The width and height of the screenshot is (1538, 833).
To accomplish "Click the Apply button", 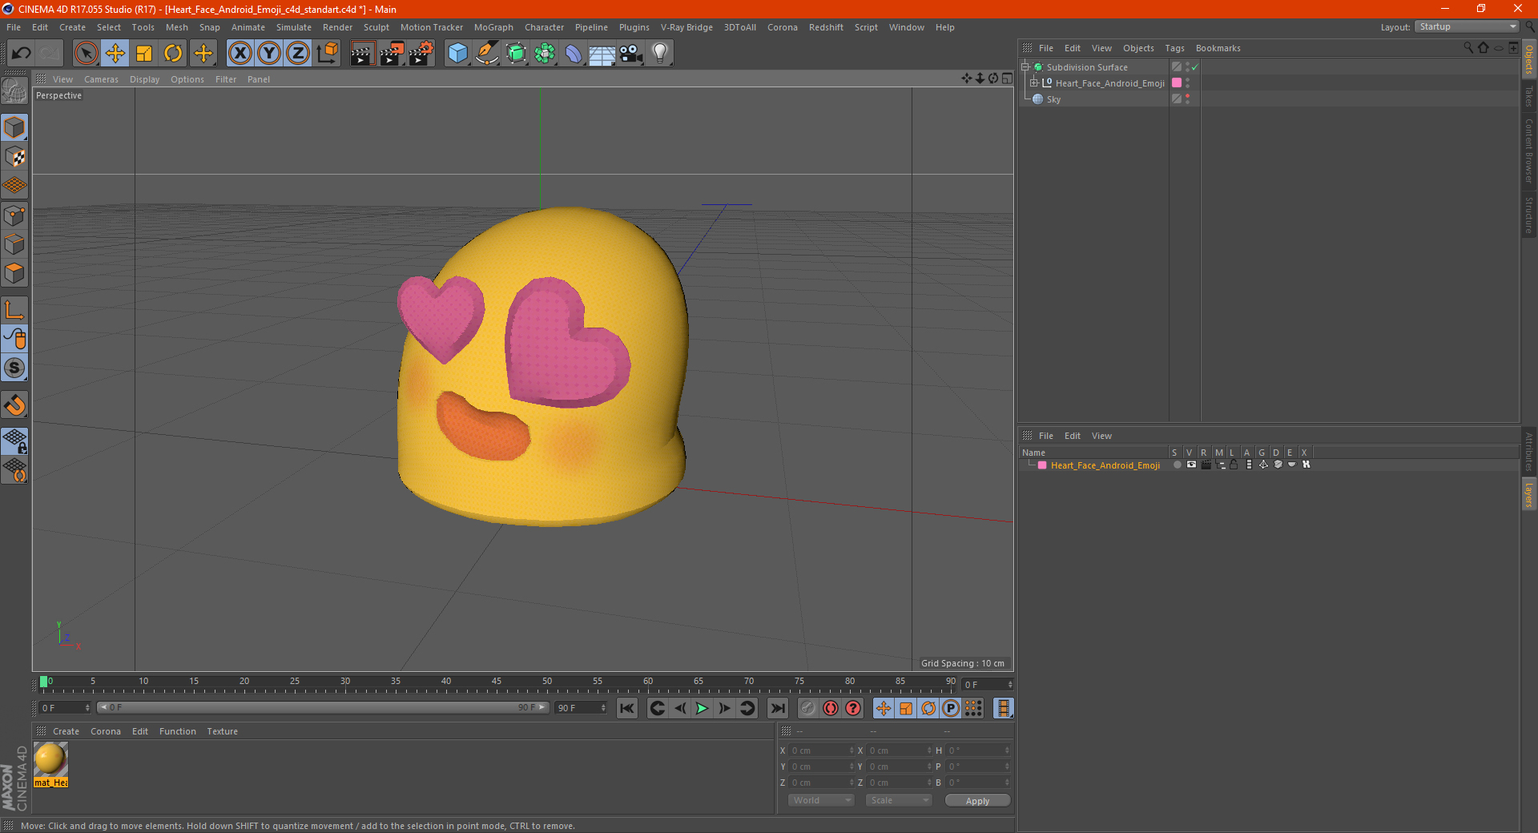I will [x=977, y=801].
